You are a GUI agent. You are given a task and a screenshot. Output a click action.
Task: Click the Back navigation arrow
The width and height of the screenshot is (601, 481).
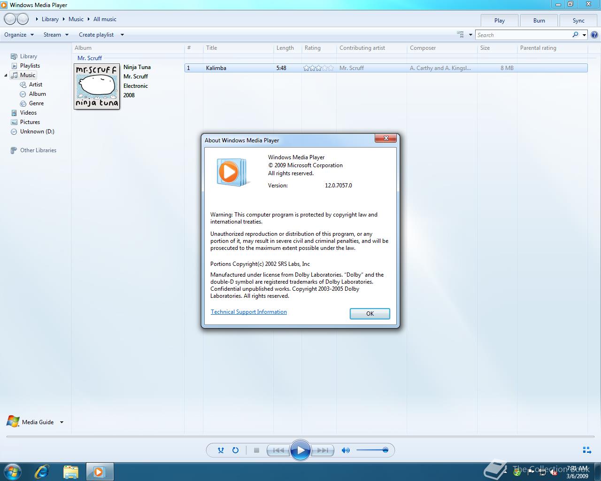point(10,19)
